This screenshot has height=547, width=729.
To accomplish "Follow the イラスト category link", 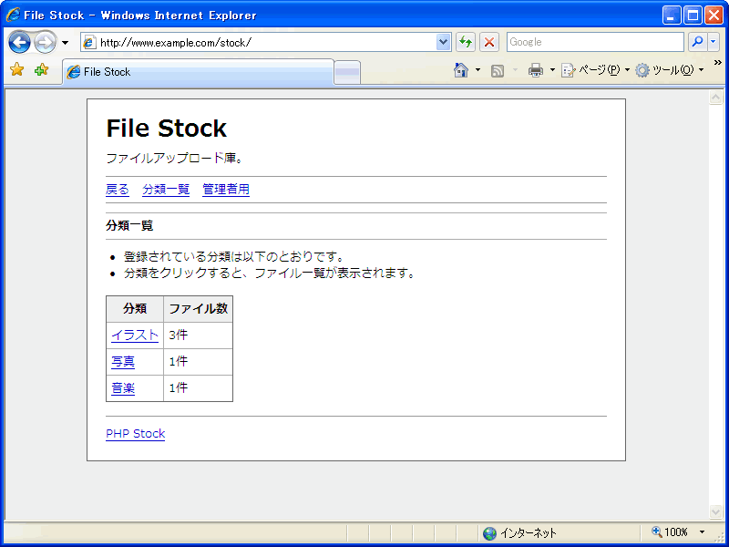I will [135, 335].
